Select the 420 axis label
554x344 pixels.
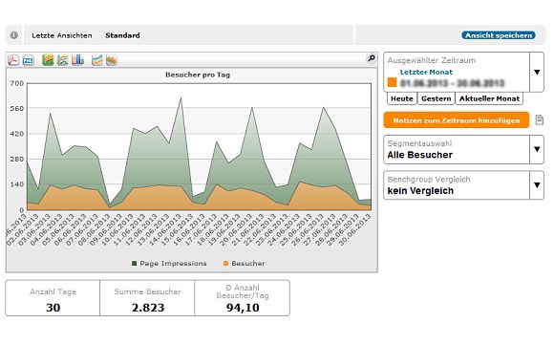point(16,134)
